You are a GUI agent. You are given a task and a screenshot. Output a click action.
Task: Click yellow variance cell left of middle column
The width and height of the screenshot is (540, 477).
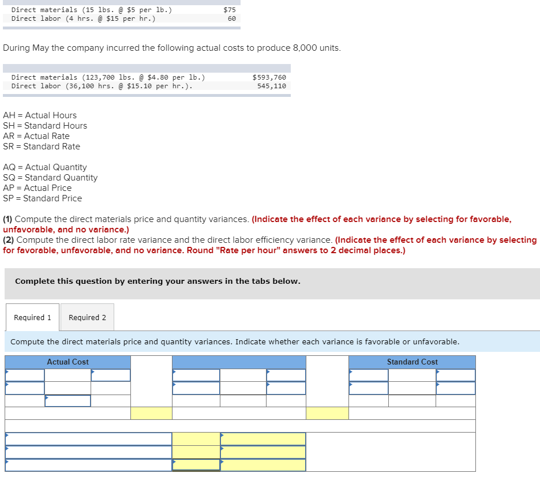(151, 413)
